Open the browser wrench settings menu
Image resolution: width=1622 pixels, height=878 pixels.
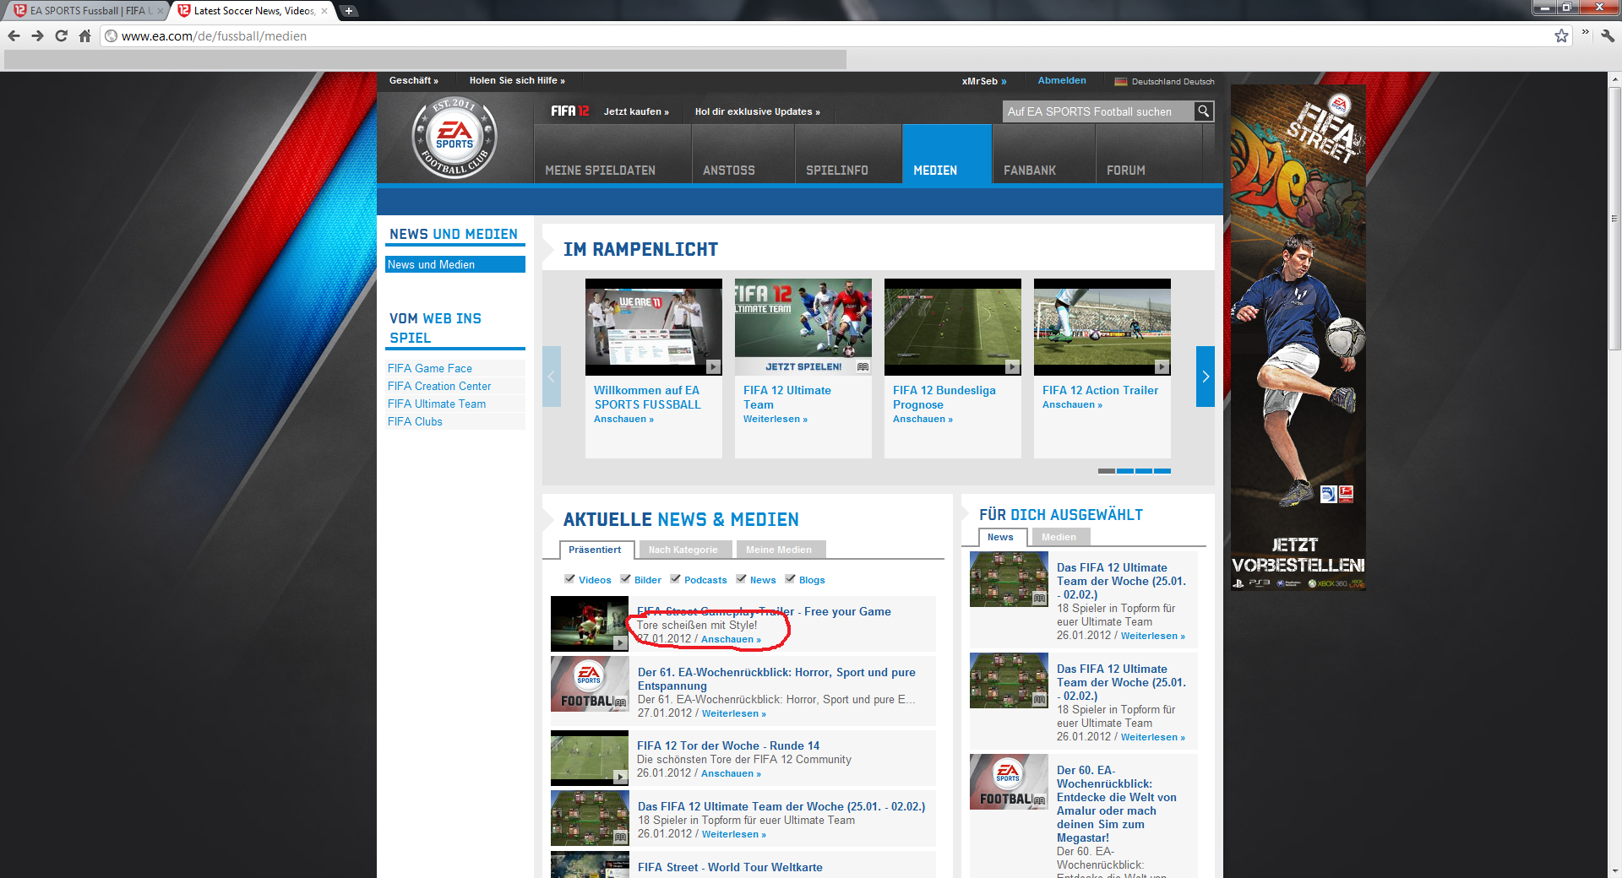(x=1608, y=36)
